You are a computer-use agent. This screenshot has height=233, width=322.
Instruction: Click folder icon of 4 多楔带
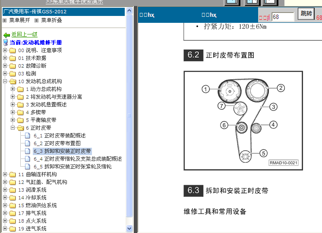click(20, 112)
